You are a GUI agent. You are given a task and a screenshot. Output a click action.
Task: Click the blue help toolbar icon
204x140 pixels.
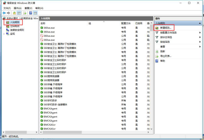31,13
